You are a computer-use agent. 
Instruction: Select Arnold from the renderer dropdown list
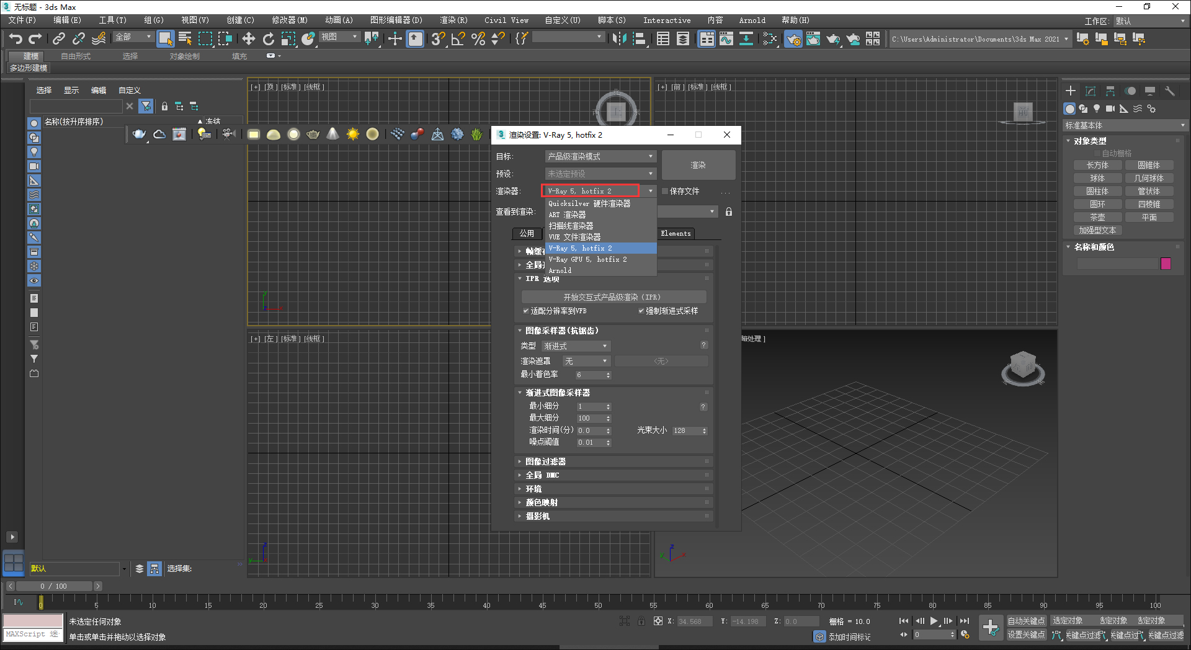[560, 270]
